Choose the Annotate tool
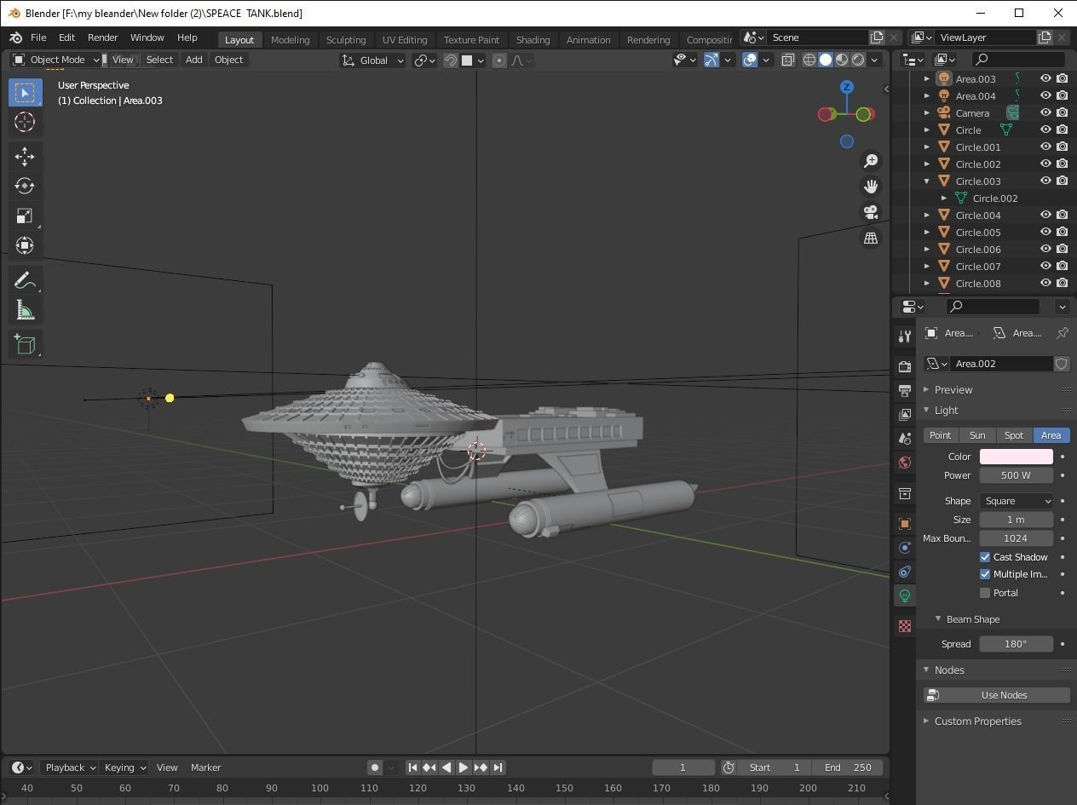Screen dimensions: 1077x805 25,281
